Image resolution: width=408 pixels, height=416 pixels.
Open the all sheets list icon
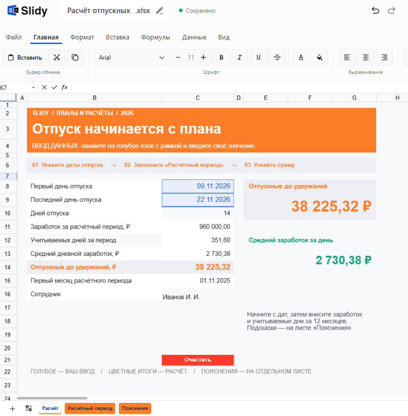tap(29, 408)
